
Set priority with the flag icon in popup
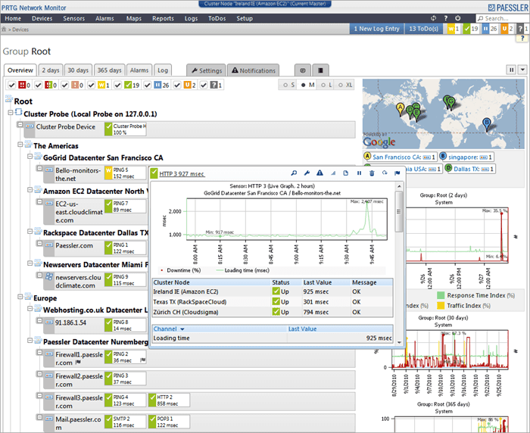(x=397, y=173)
